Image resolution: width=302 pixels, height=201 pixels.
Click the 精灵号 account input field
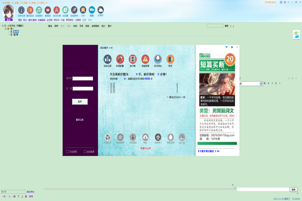[x=83, y=78]
